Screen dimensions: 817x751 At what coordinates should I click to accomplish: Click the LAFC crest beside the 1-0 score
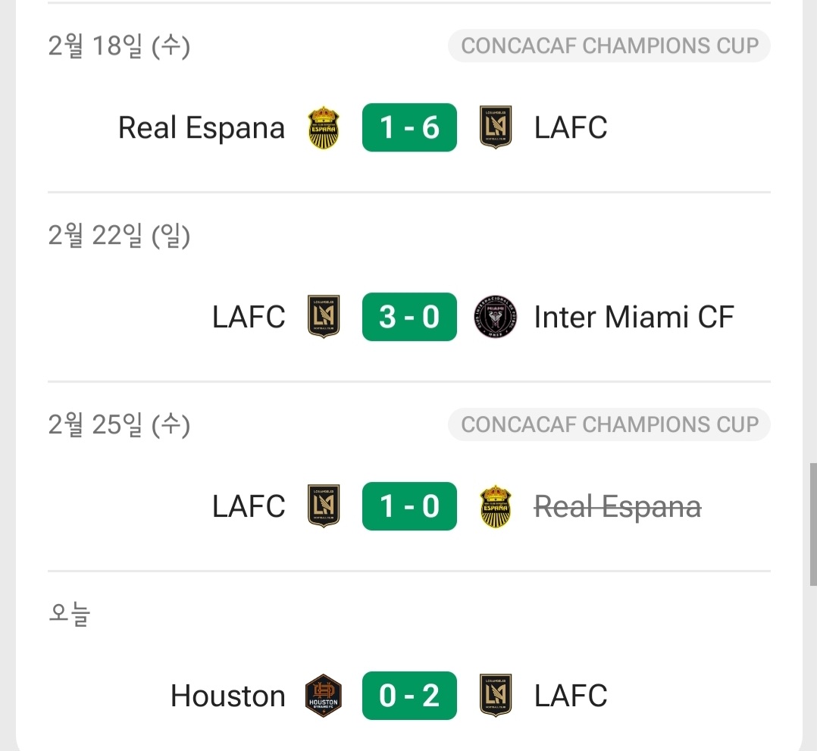point(324,506)
